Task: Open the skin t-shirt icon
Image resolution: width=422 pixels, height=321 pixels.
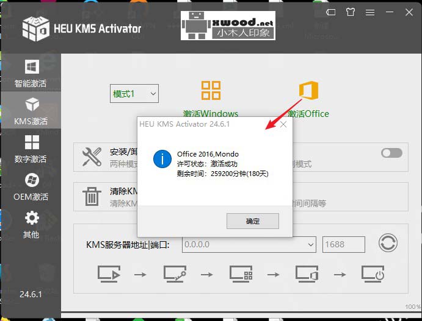Action: click(351, 12)
